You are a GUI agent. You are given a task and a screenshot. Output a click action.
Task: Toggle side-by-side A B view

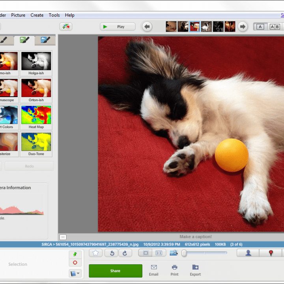pyautogui.click(x=275, y=27)
